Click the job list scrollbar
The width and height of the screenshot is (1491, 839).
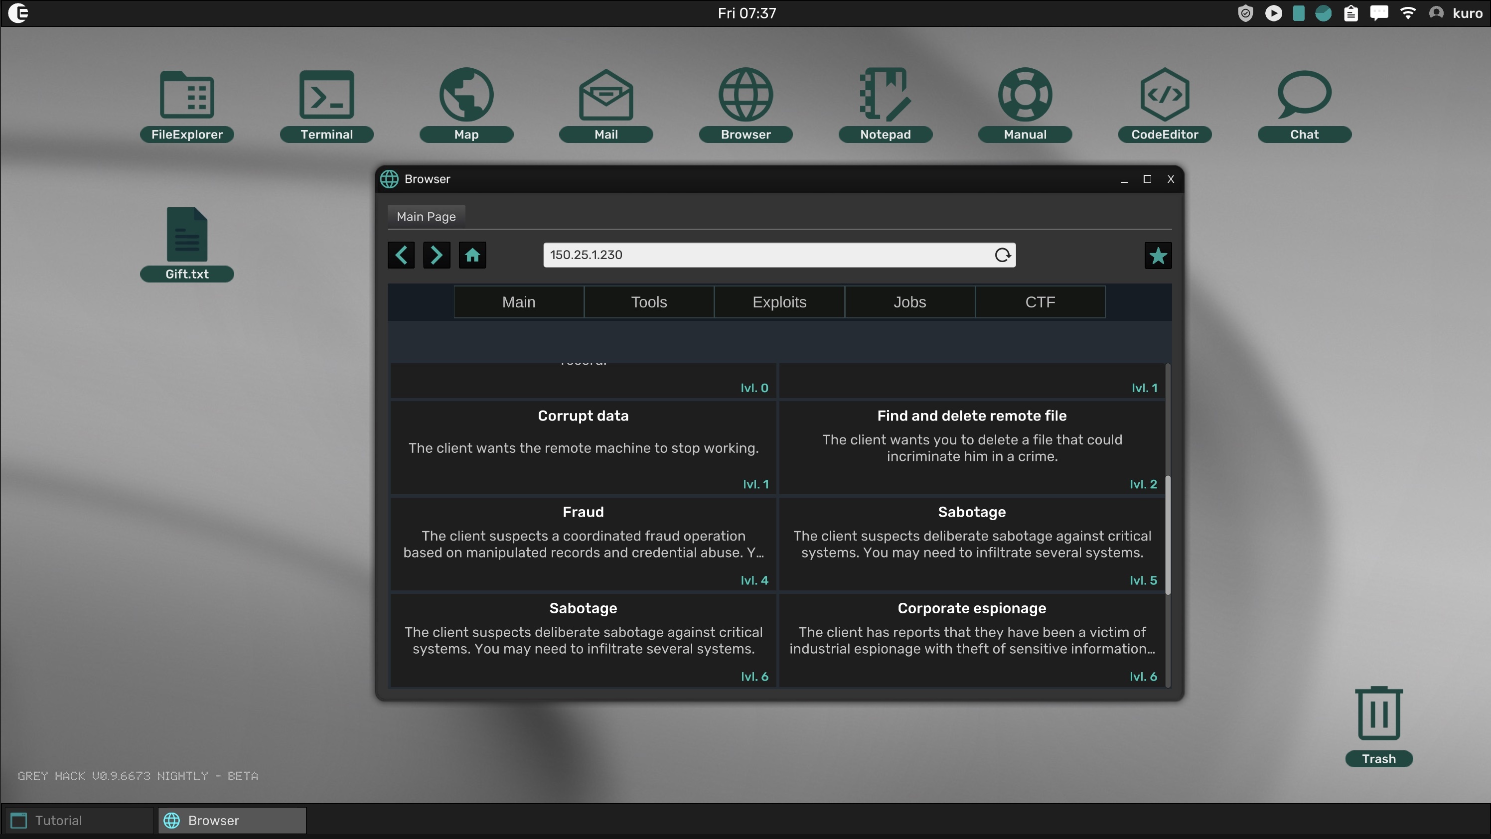tap(1168, 535)
